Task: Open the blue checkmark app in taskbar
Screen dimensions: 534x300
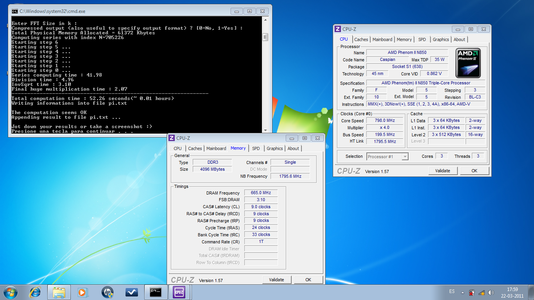Action: (131, 292)
